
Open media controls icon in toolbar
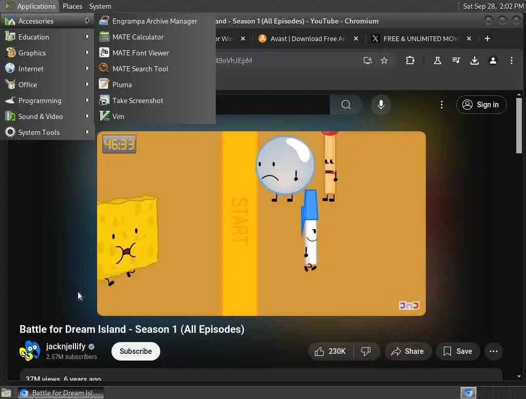tap(456, 61)
